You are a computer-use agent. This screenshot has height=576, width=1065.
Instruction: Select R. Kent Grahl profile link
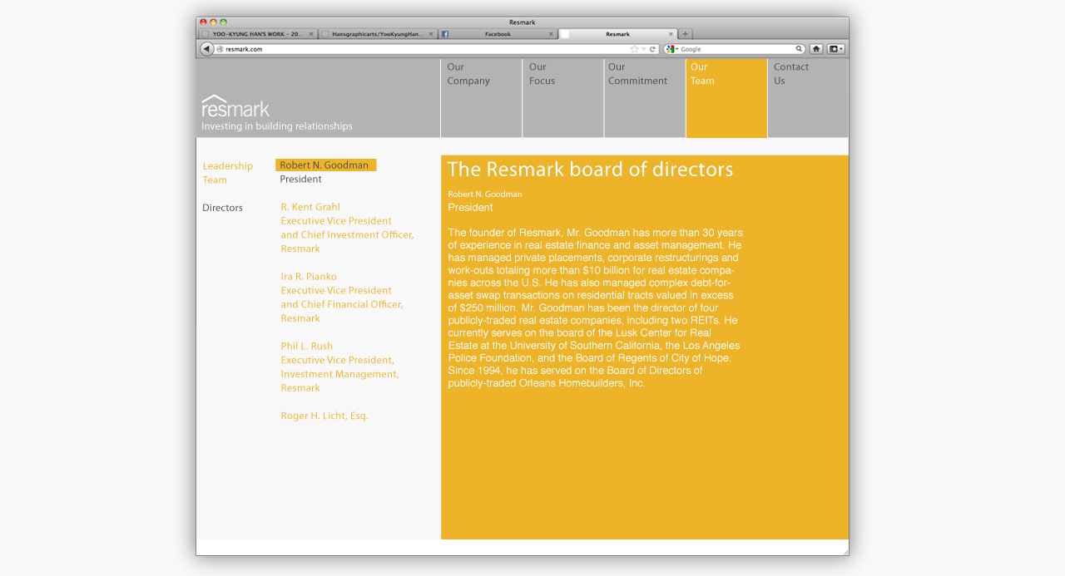click(x=310, y=207)
